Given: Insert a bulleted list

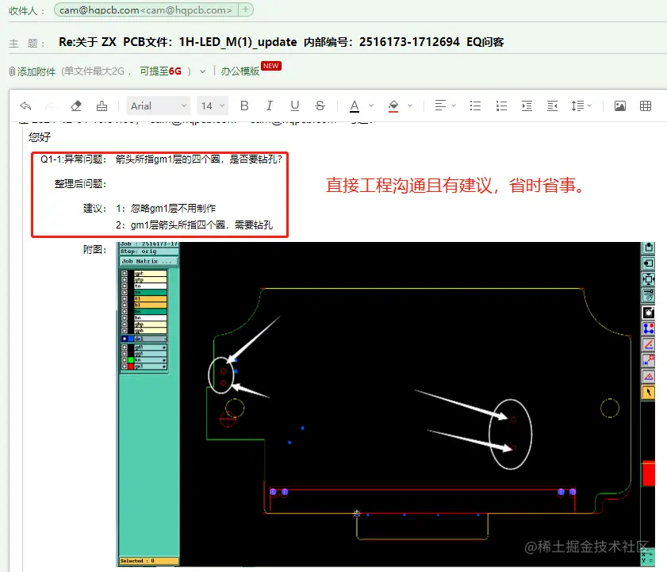Looking at the screenshot, I should point(476,106).
